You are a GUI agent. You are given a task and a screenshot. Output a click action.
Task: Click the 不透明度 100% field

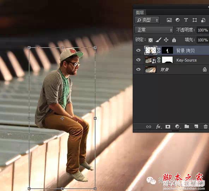click(x=203, y=30)
